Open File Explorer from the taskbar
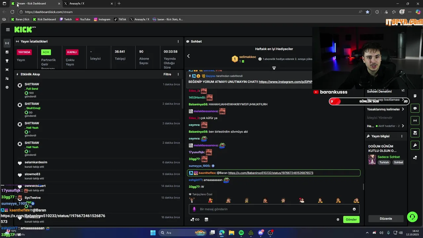The height and width of the screenshot is (238, 423). [231, 233]
